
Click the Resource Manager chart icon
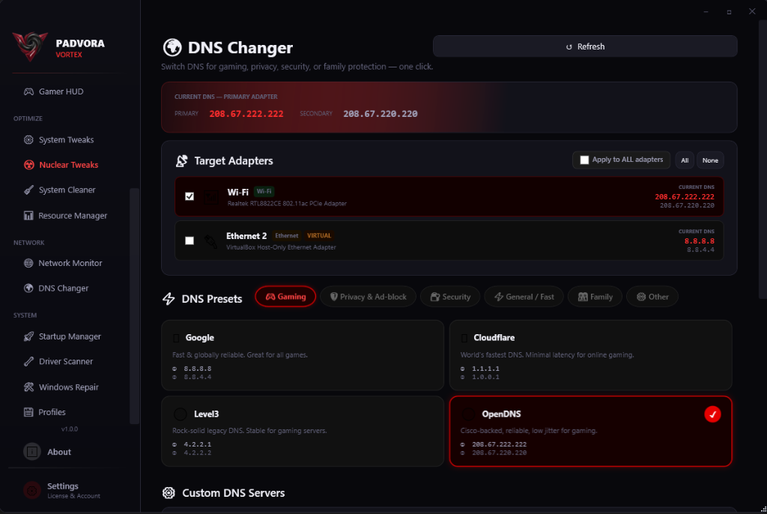pos(29,215)
